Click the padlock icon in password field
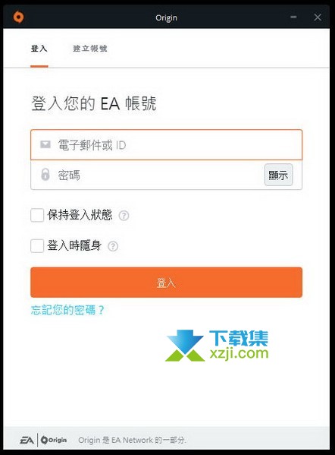 [45, 175]
